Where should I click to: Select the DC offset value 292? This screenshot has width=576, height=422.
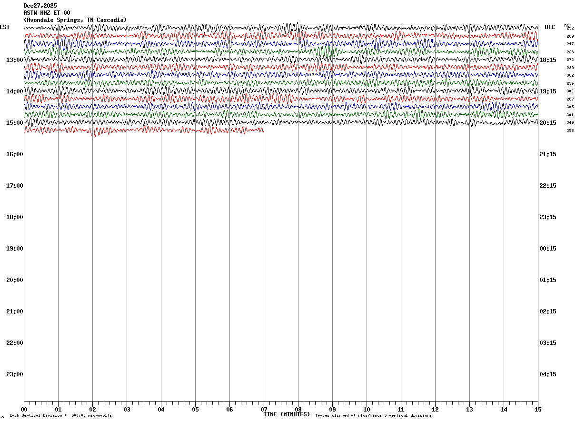click(570, 29)
